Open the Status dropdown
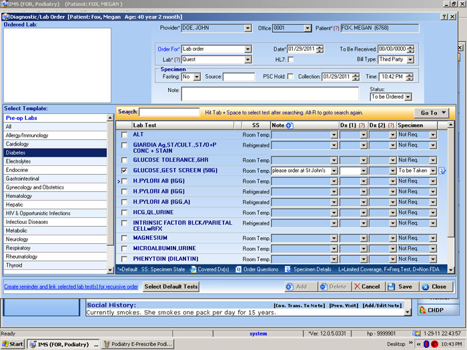 [x=408, y=97]
